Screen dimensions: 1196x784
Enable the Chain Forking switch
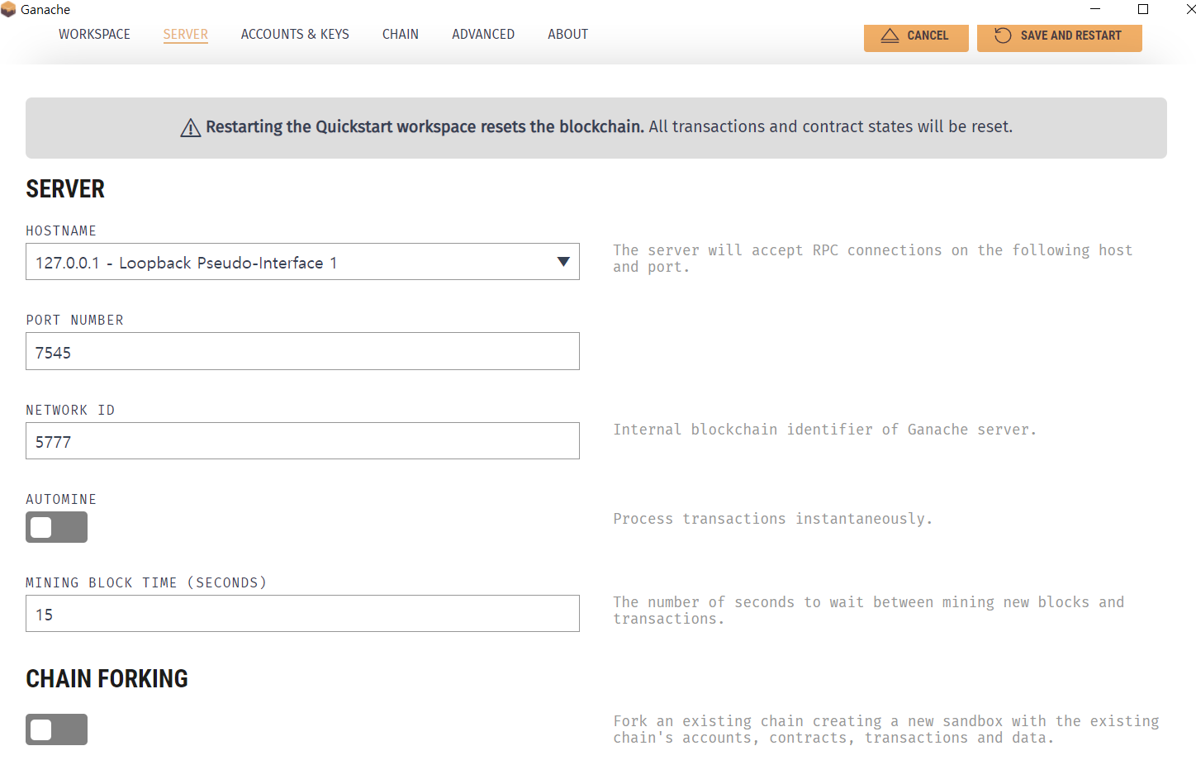point(56,729)
